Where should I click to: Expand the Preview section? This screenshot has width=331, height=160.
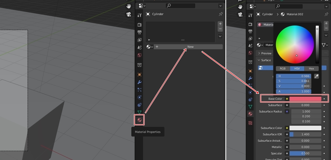coord(265,53)
